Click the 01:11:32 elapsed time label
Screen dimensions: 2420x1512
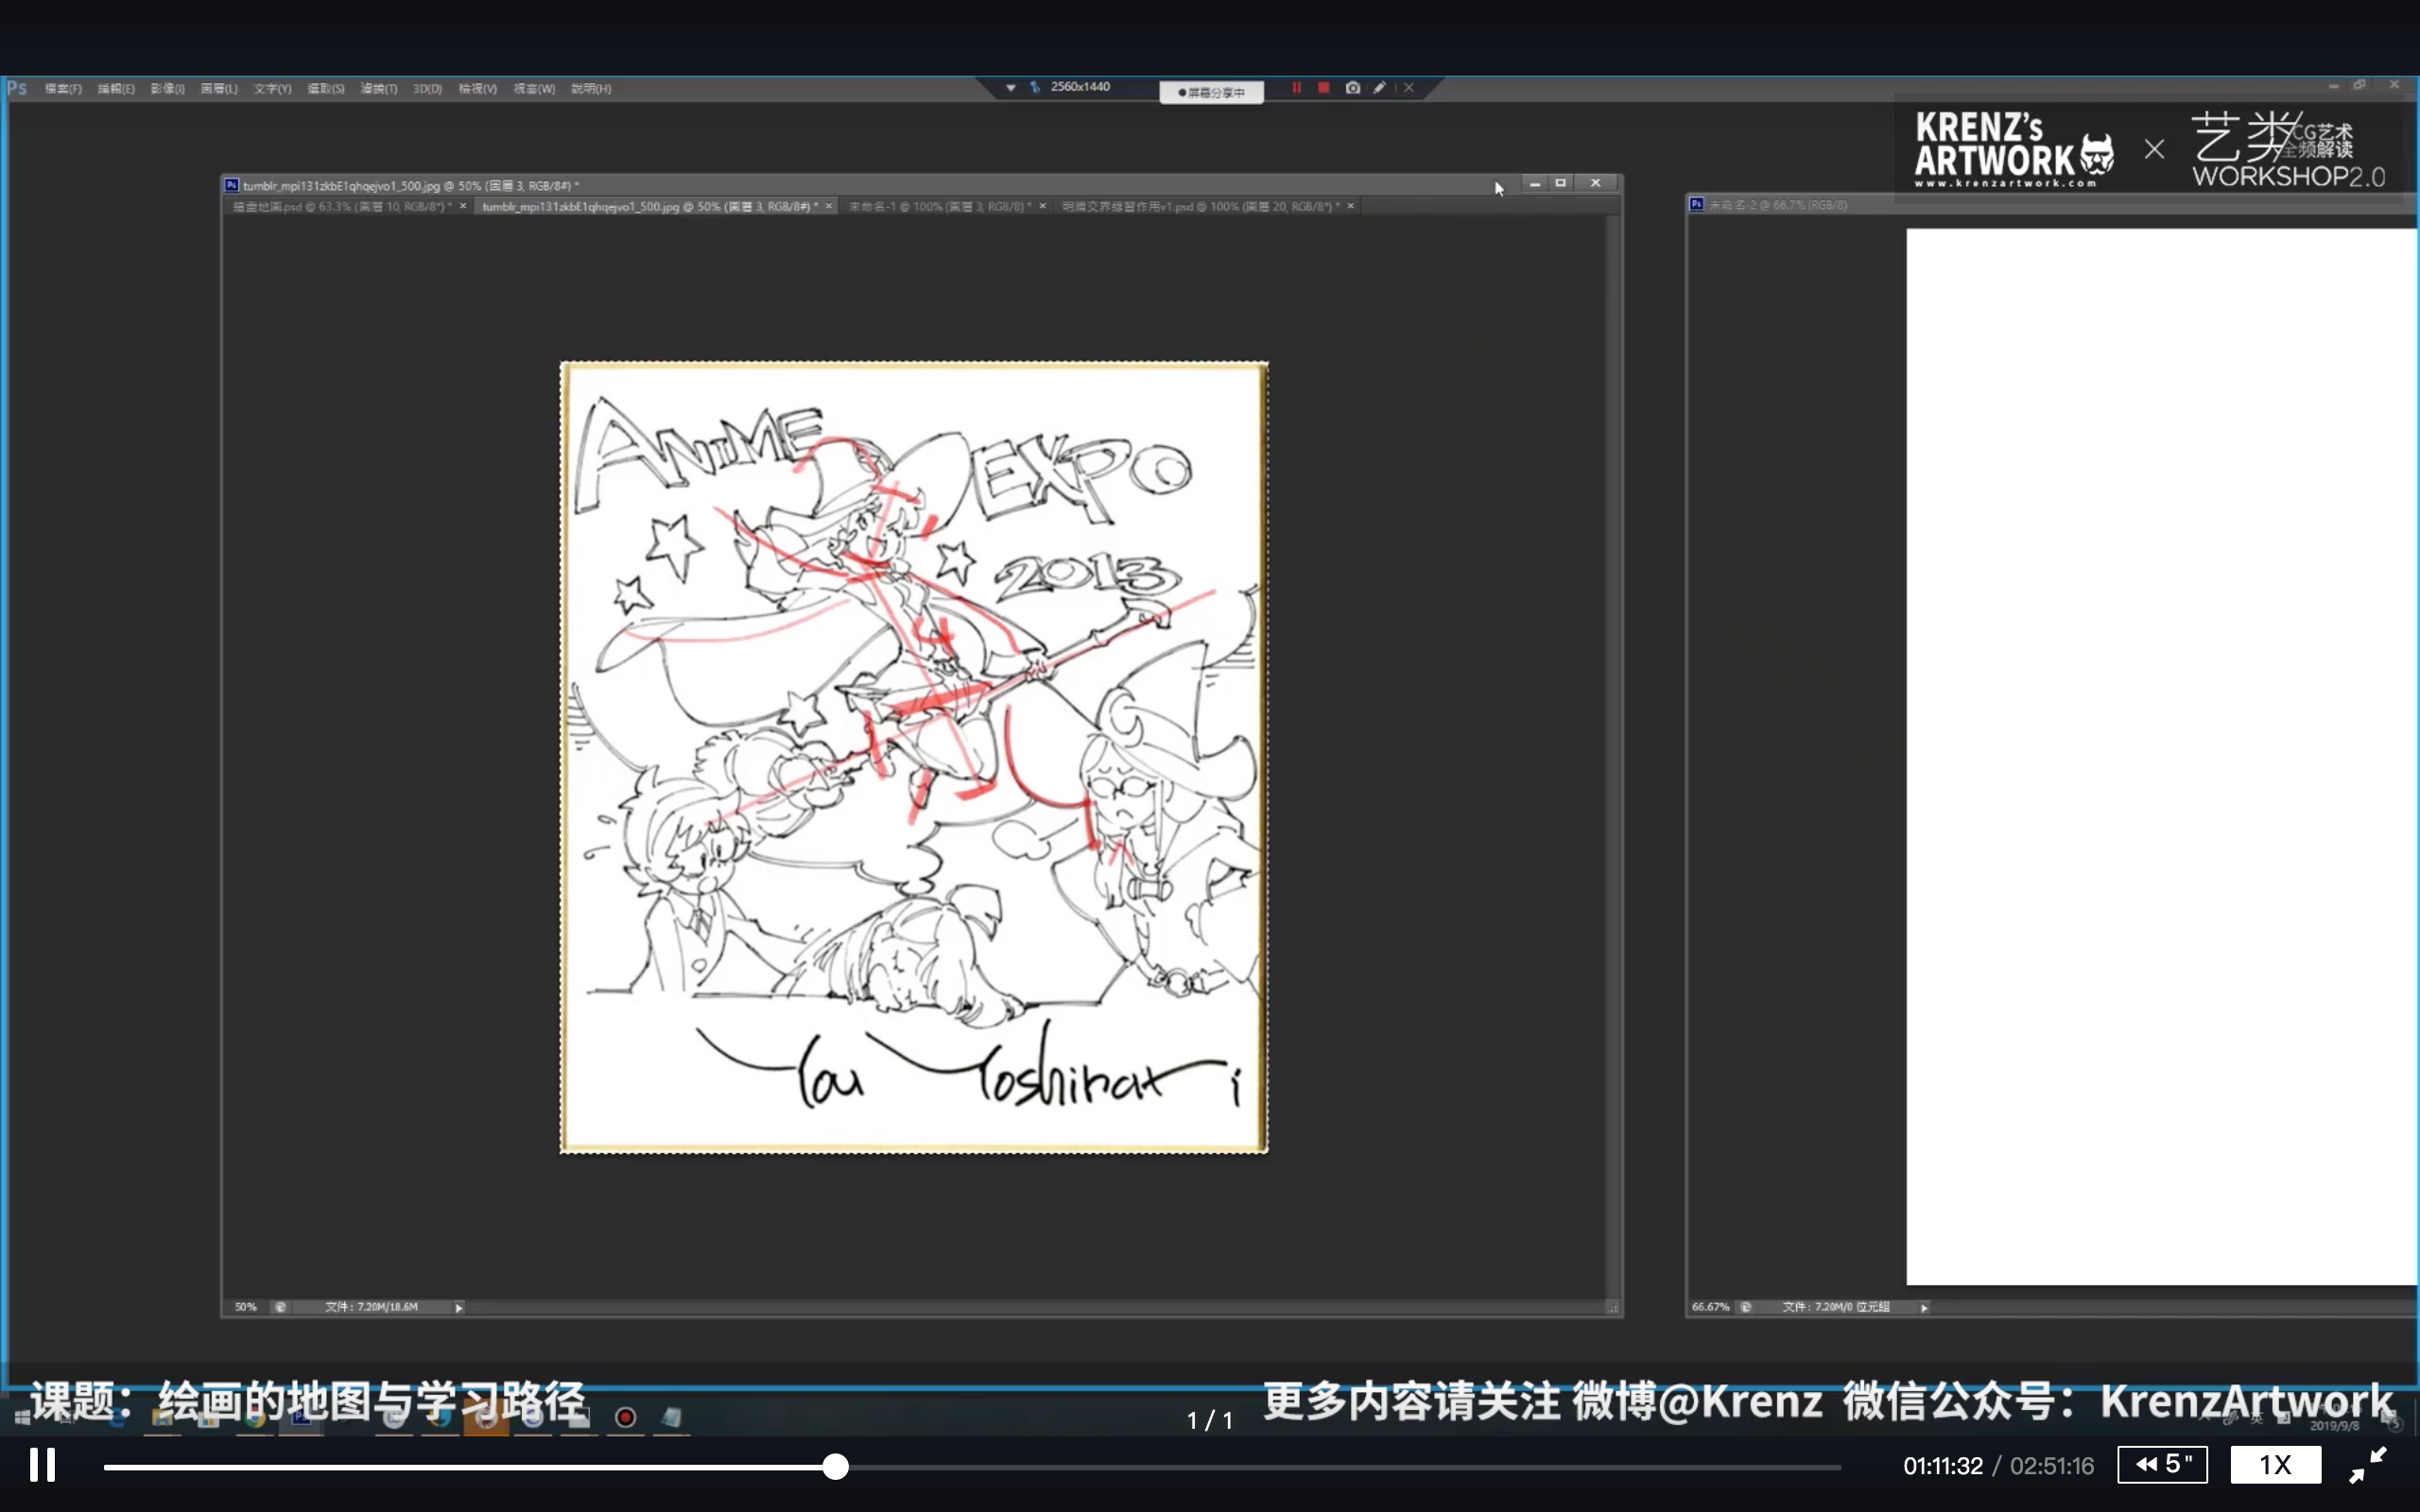coord(1942,1466)
